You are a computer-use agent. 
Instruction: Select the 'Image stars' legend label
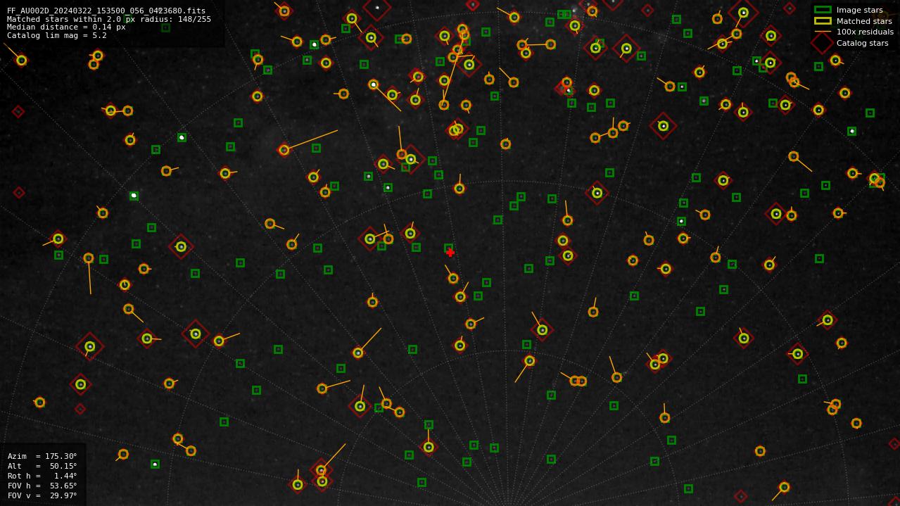859,11
